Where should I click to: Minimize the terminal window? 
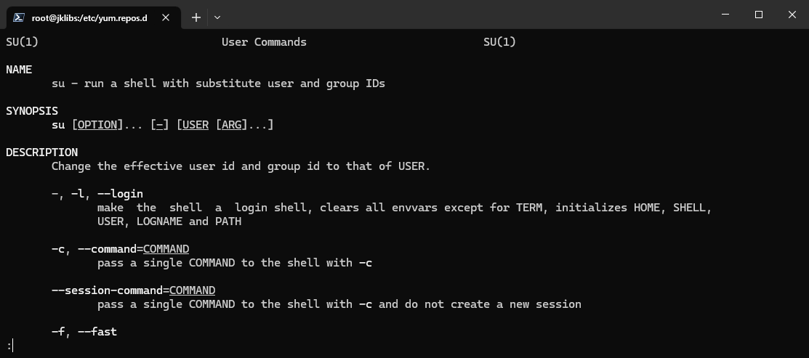[725, 15]
